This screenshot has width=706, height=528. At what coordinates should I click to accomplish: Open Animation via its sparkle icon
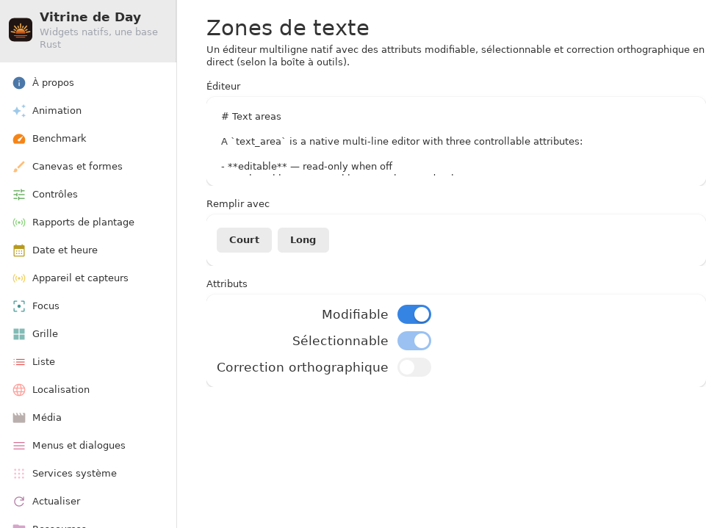click(19, 111)
